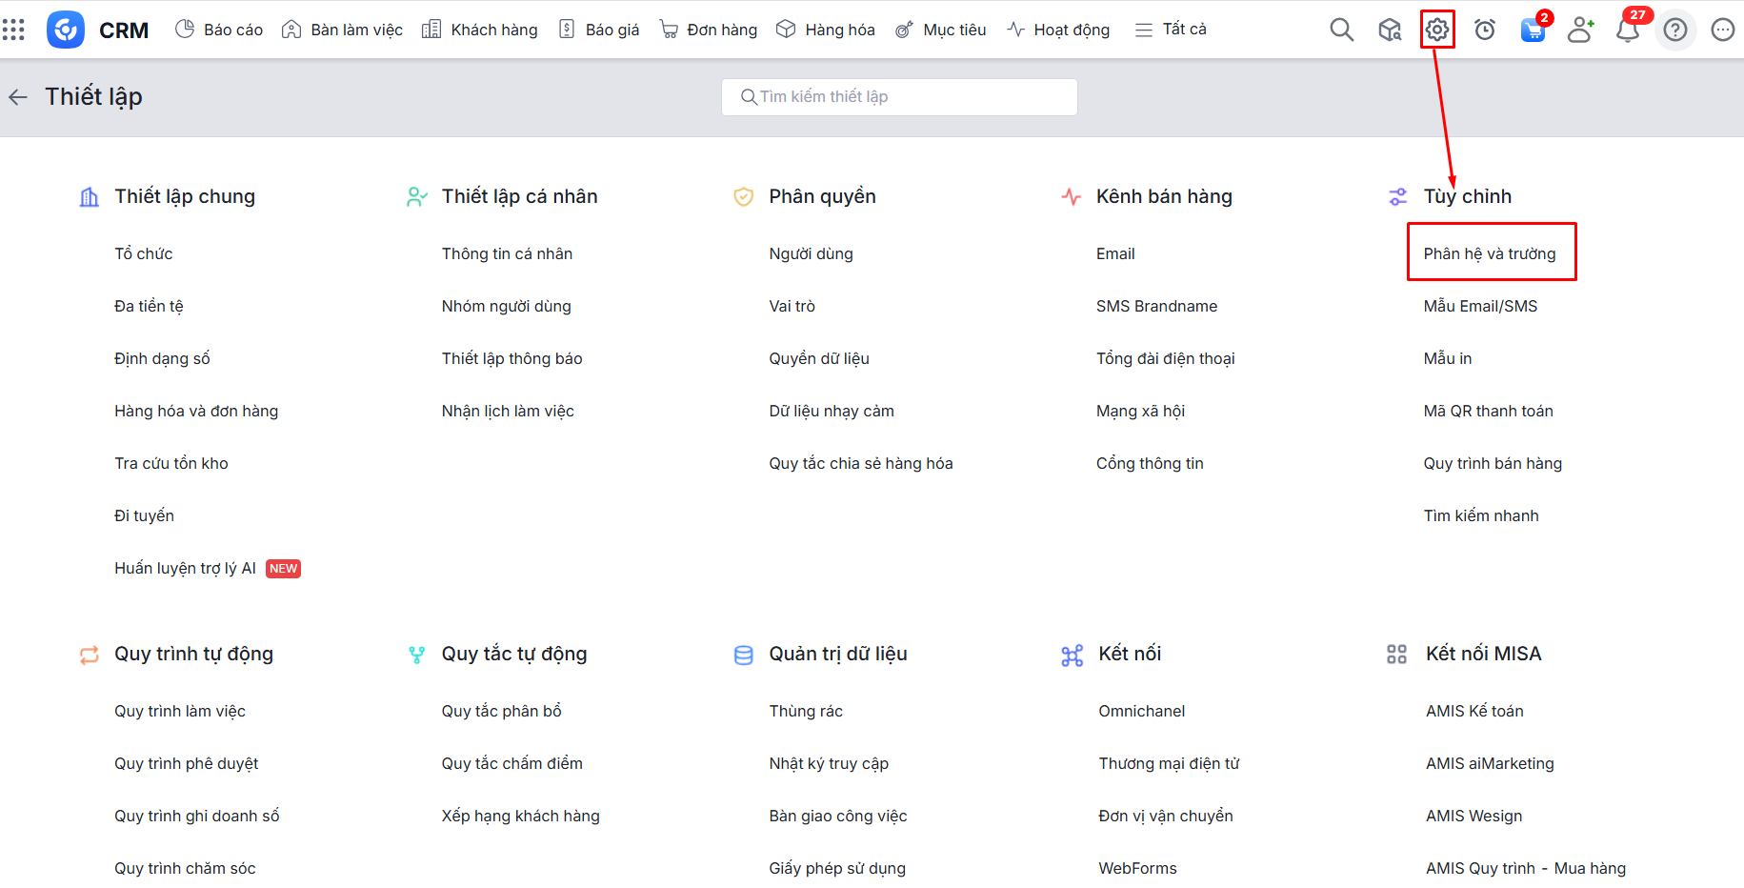Switch to the Khách hàng menu
Viewport: 1744px width, 888px height.
tap(480, 30)
